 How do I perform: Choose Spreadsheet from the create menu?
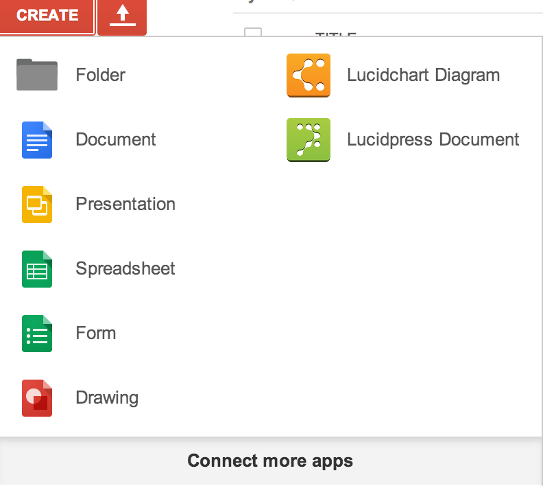[x=125, y=268]
